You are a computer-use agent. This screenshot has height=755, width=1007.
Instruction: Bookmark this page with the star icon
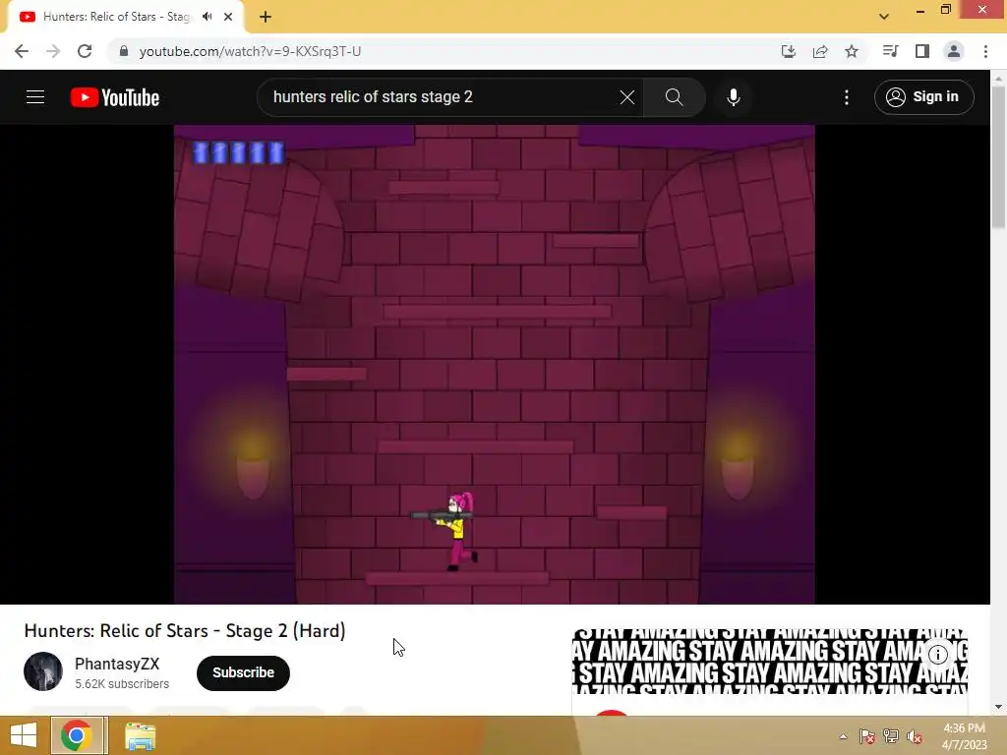(x=852, y=51)
